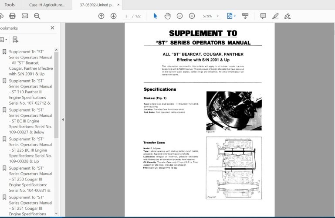Add a comment with the speech bubble icon

click(263, 16)
